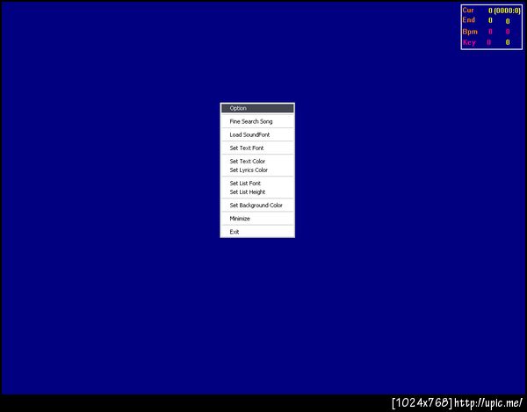
Task: Open Set List Height option
Action: [x=257, y=192]
